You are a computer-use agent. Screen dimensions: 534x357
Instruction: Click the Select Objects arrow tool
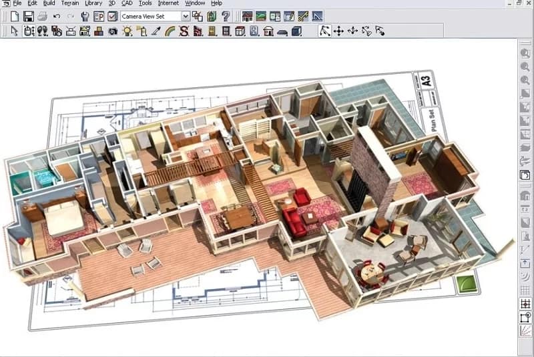point(15,31)
